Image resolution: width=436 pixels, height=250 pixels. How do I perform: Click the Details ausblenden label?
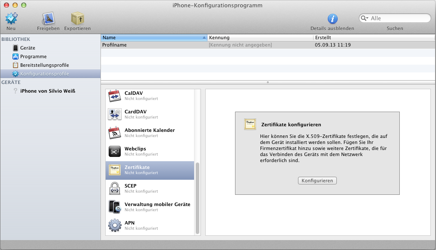click(x=332, y=28)
